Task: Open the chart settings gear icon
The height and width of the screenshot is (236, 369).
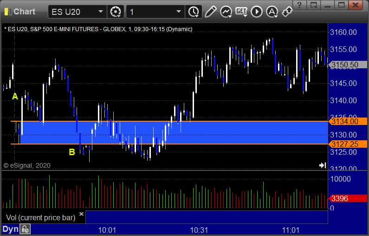Action: point(116,12)
